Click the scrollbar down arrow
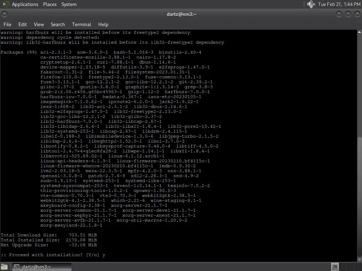The width and height of the screenshot is (362, 271). tap(360, 259)
